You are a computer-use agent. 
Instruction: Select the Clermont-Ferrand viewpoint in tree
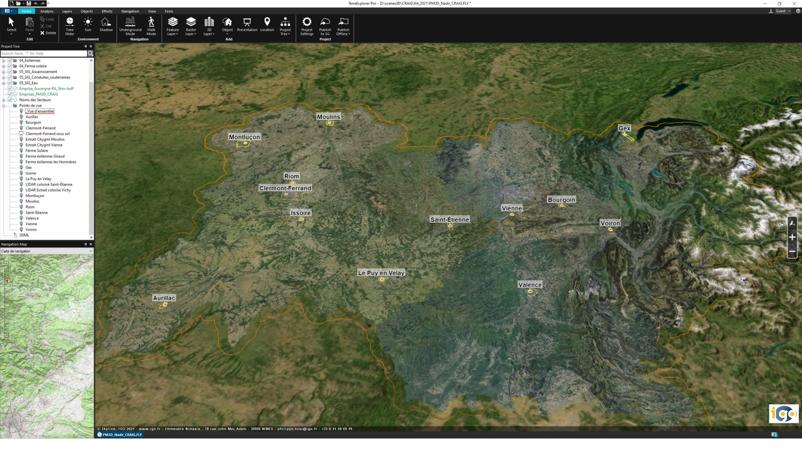40,128
